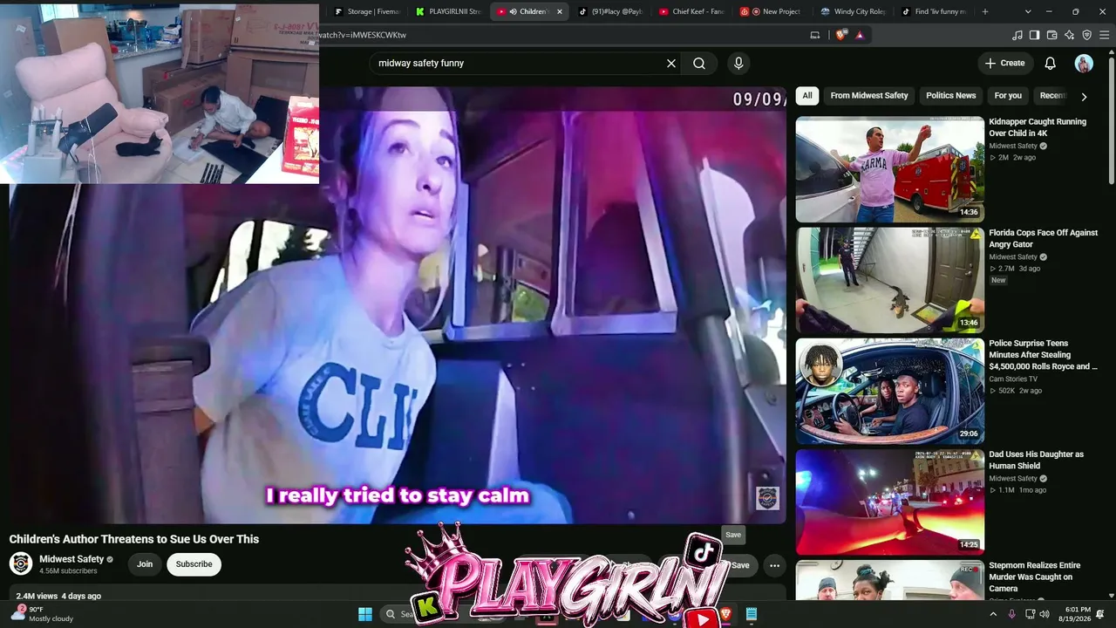This screenshot has width=1116, height=628.
Task: Start voice search with the microphone
Action: click(x=738, y=64)
